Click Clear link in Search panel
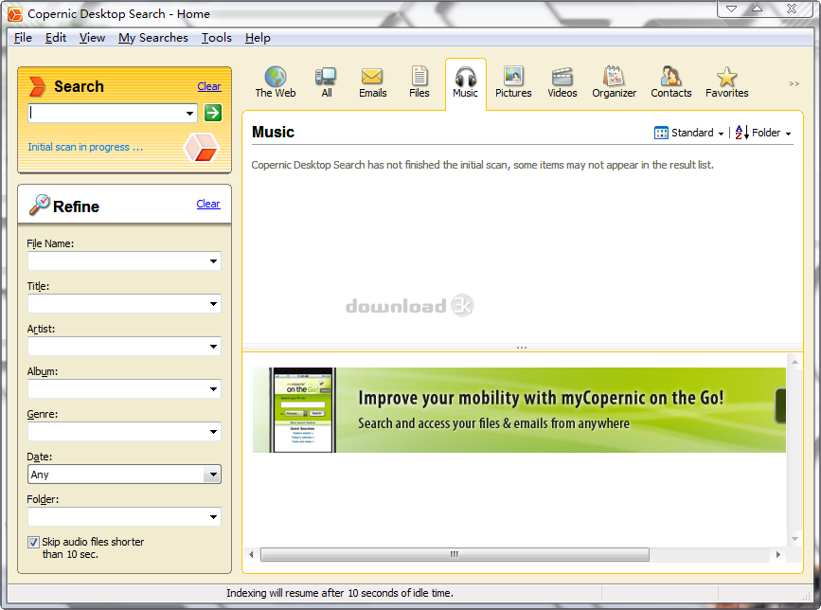The image size is (821, 610). (x=209, y=86)
